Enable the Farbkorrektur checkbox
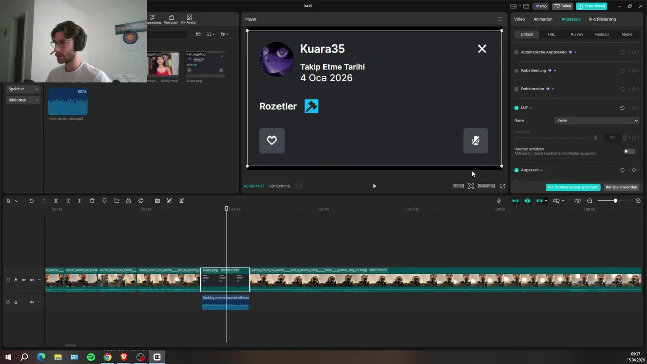This screenshot has height=364, width=647. click(x=516, y=89)
